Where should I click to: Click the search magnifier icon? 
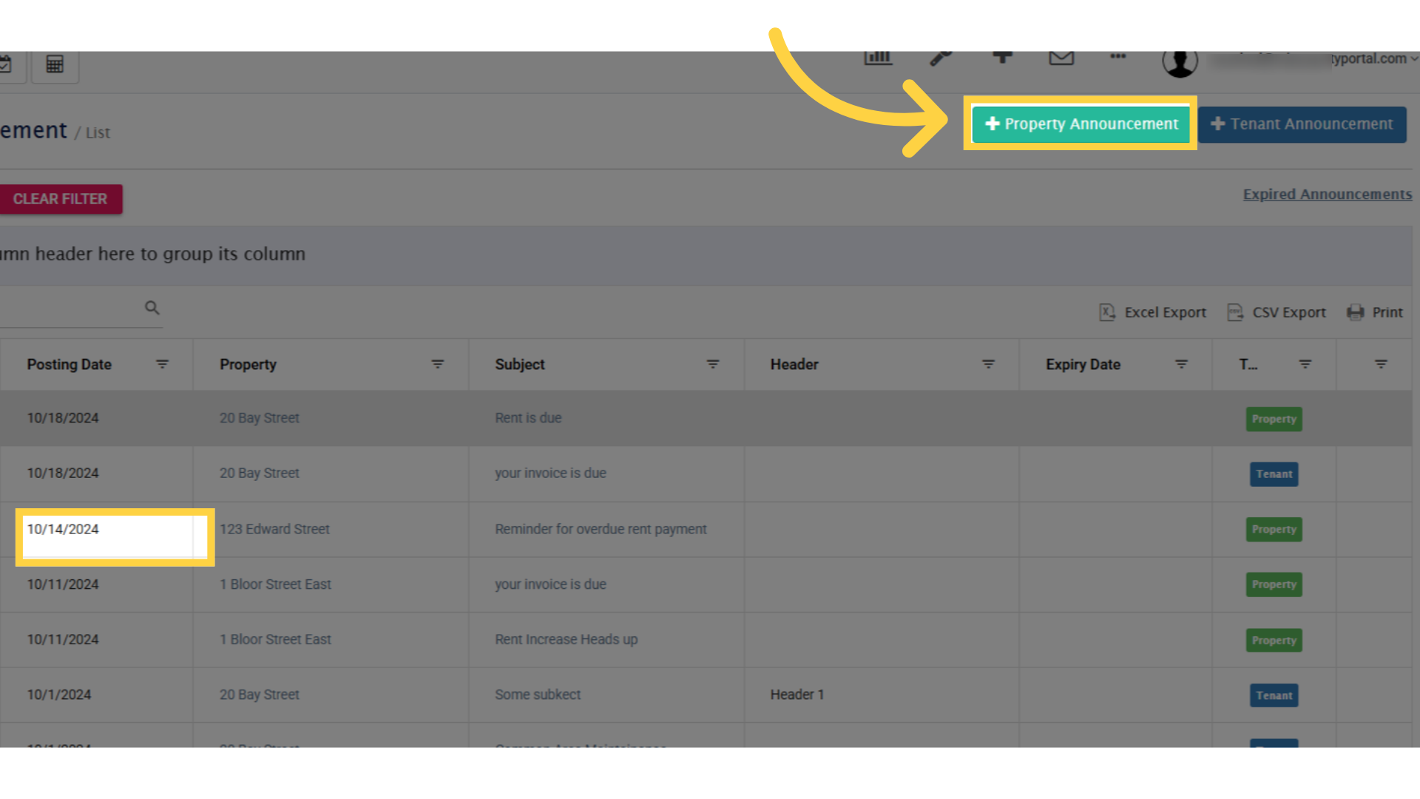tap(152, 308)
